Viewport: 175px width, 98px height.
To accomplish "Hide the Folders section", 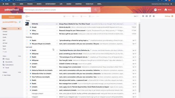I will pos(19,72).
